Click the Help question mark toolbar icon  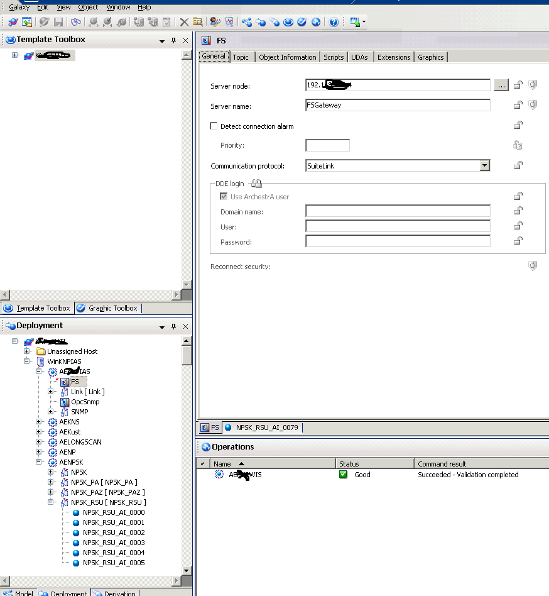334,22
